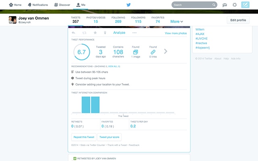Screen dimensions: 258x161
Task: Click Repost this Tweet button
Action: click(x=84, y=137)
